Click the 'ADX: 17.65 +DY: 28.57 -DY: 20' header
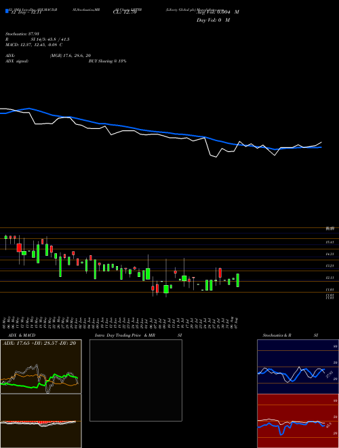The width and height of the screenshot is (339, 448). 39,343
